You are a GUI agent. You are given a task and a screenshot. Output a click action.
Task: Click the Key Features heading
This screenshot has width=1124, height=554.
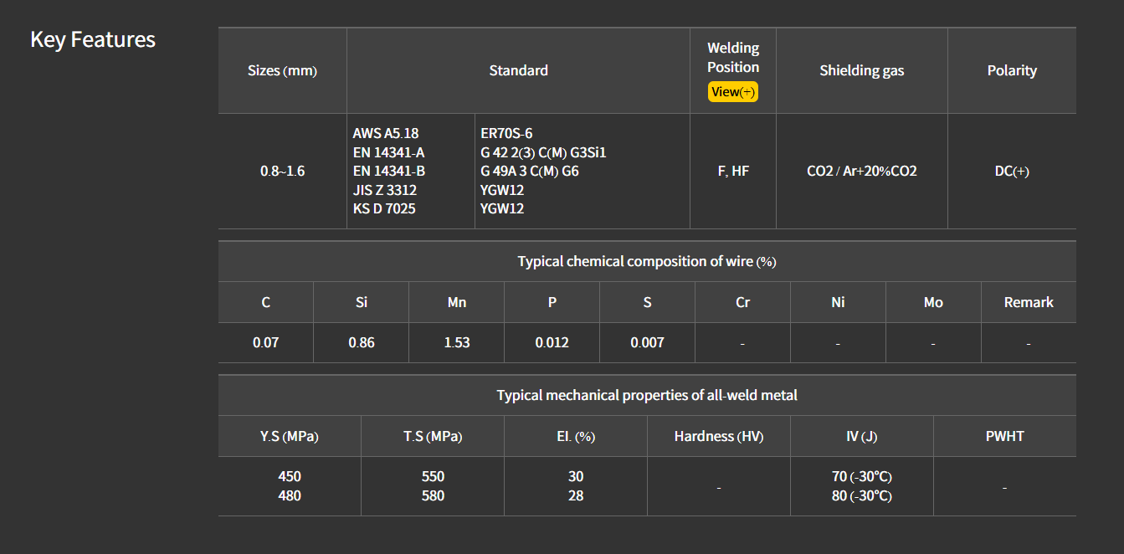93,39
